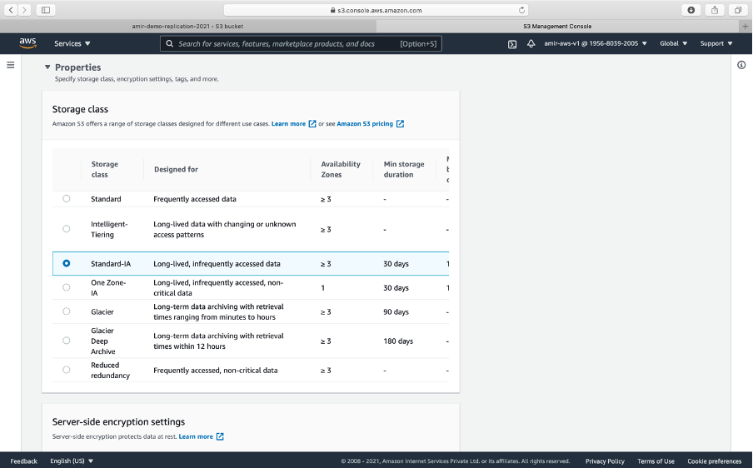The width and height of the screenshot is (753, 468).
Task: Add a new Safari tab with plus
Action: pyautogui.click(x=746, y=26)
